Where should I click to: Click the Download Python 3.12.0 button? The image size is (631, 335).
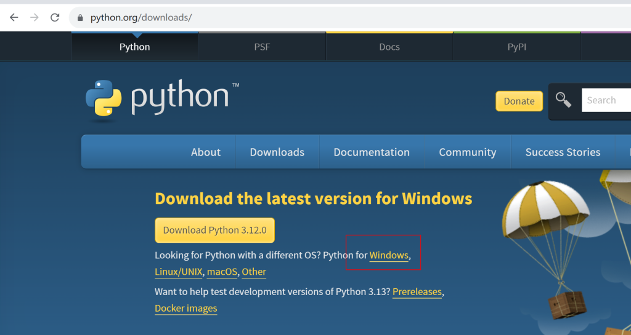[x=215, y=231]
